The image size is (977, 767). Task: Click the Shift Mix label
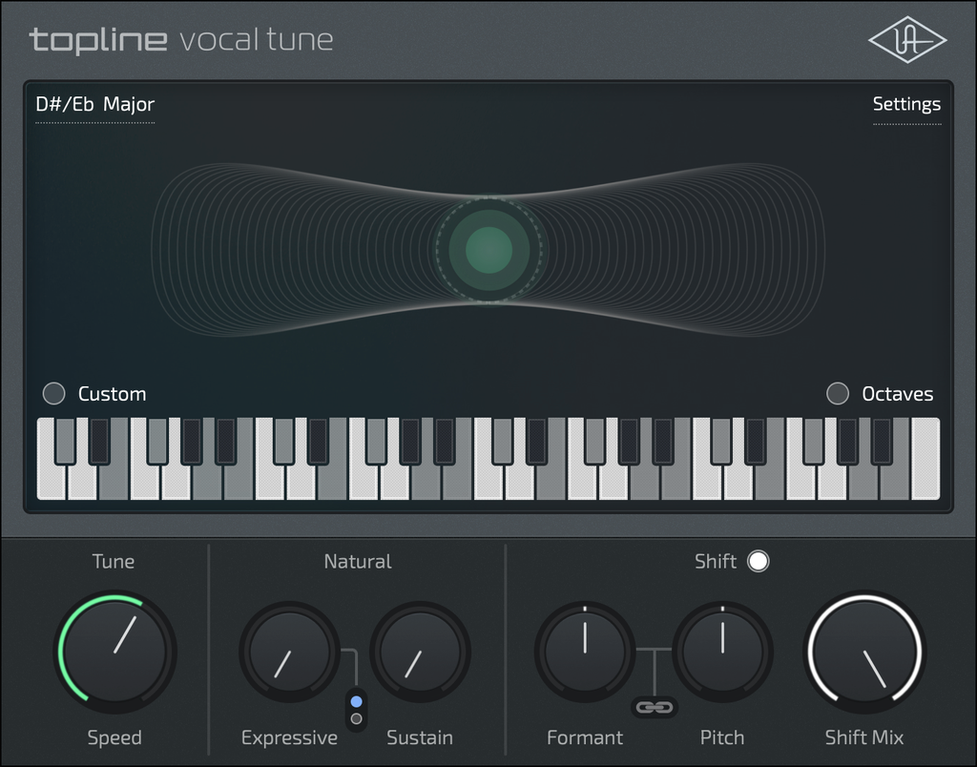click(x=864, y=737)
